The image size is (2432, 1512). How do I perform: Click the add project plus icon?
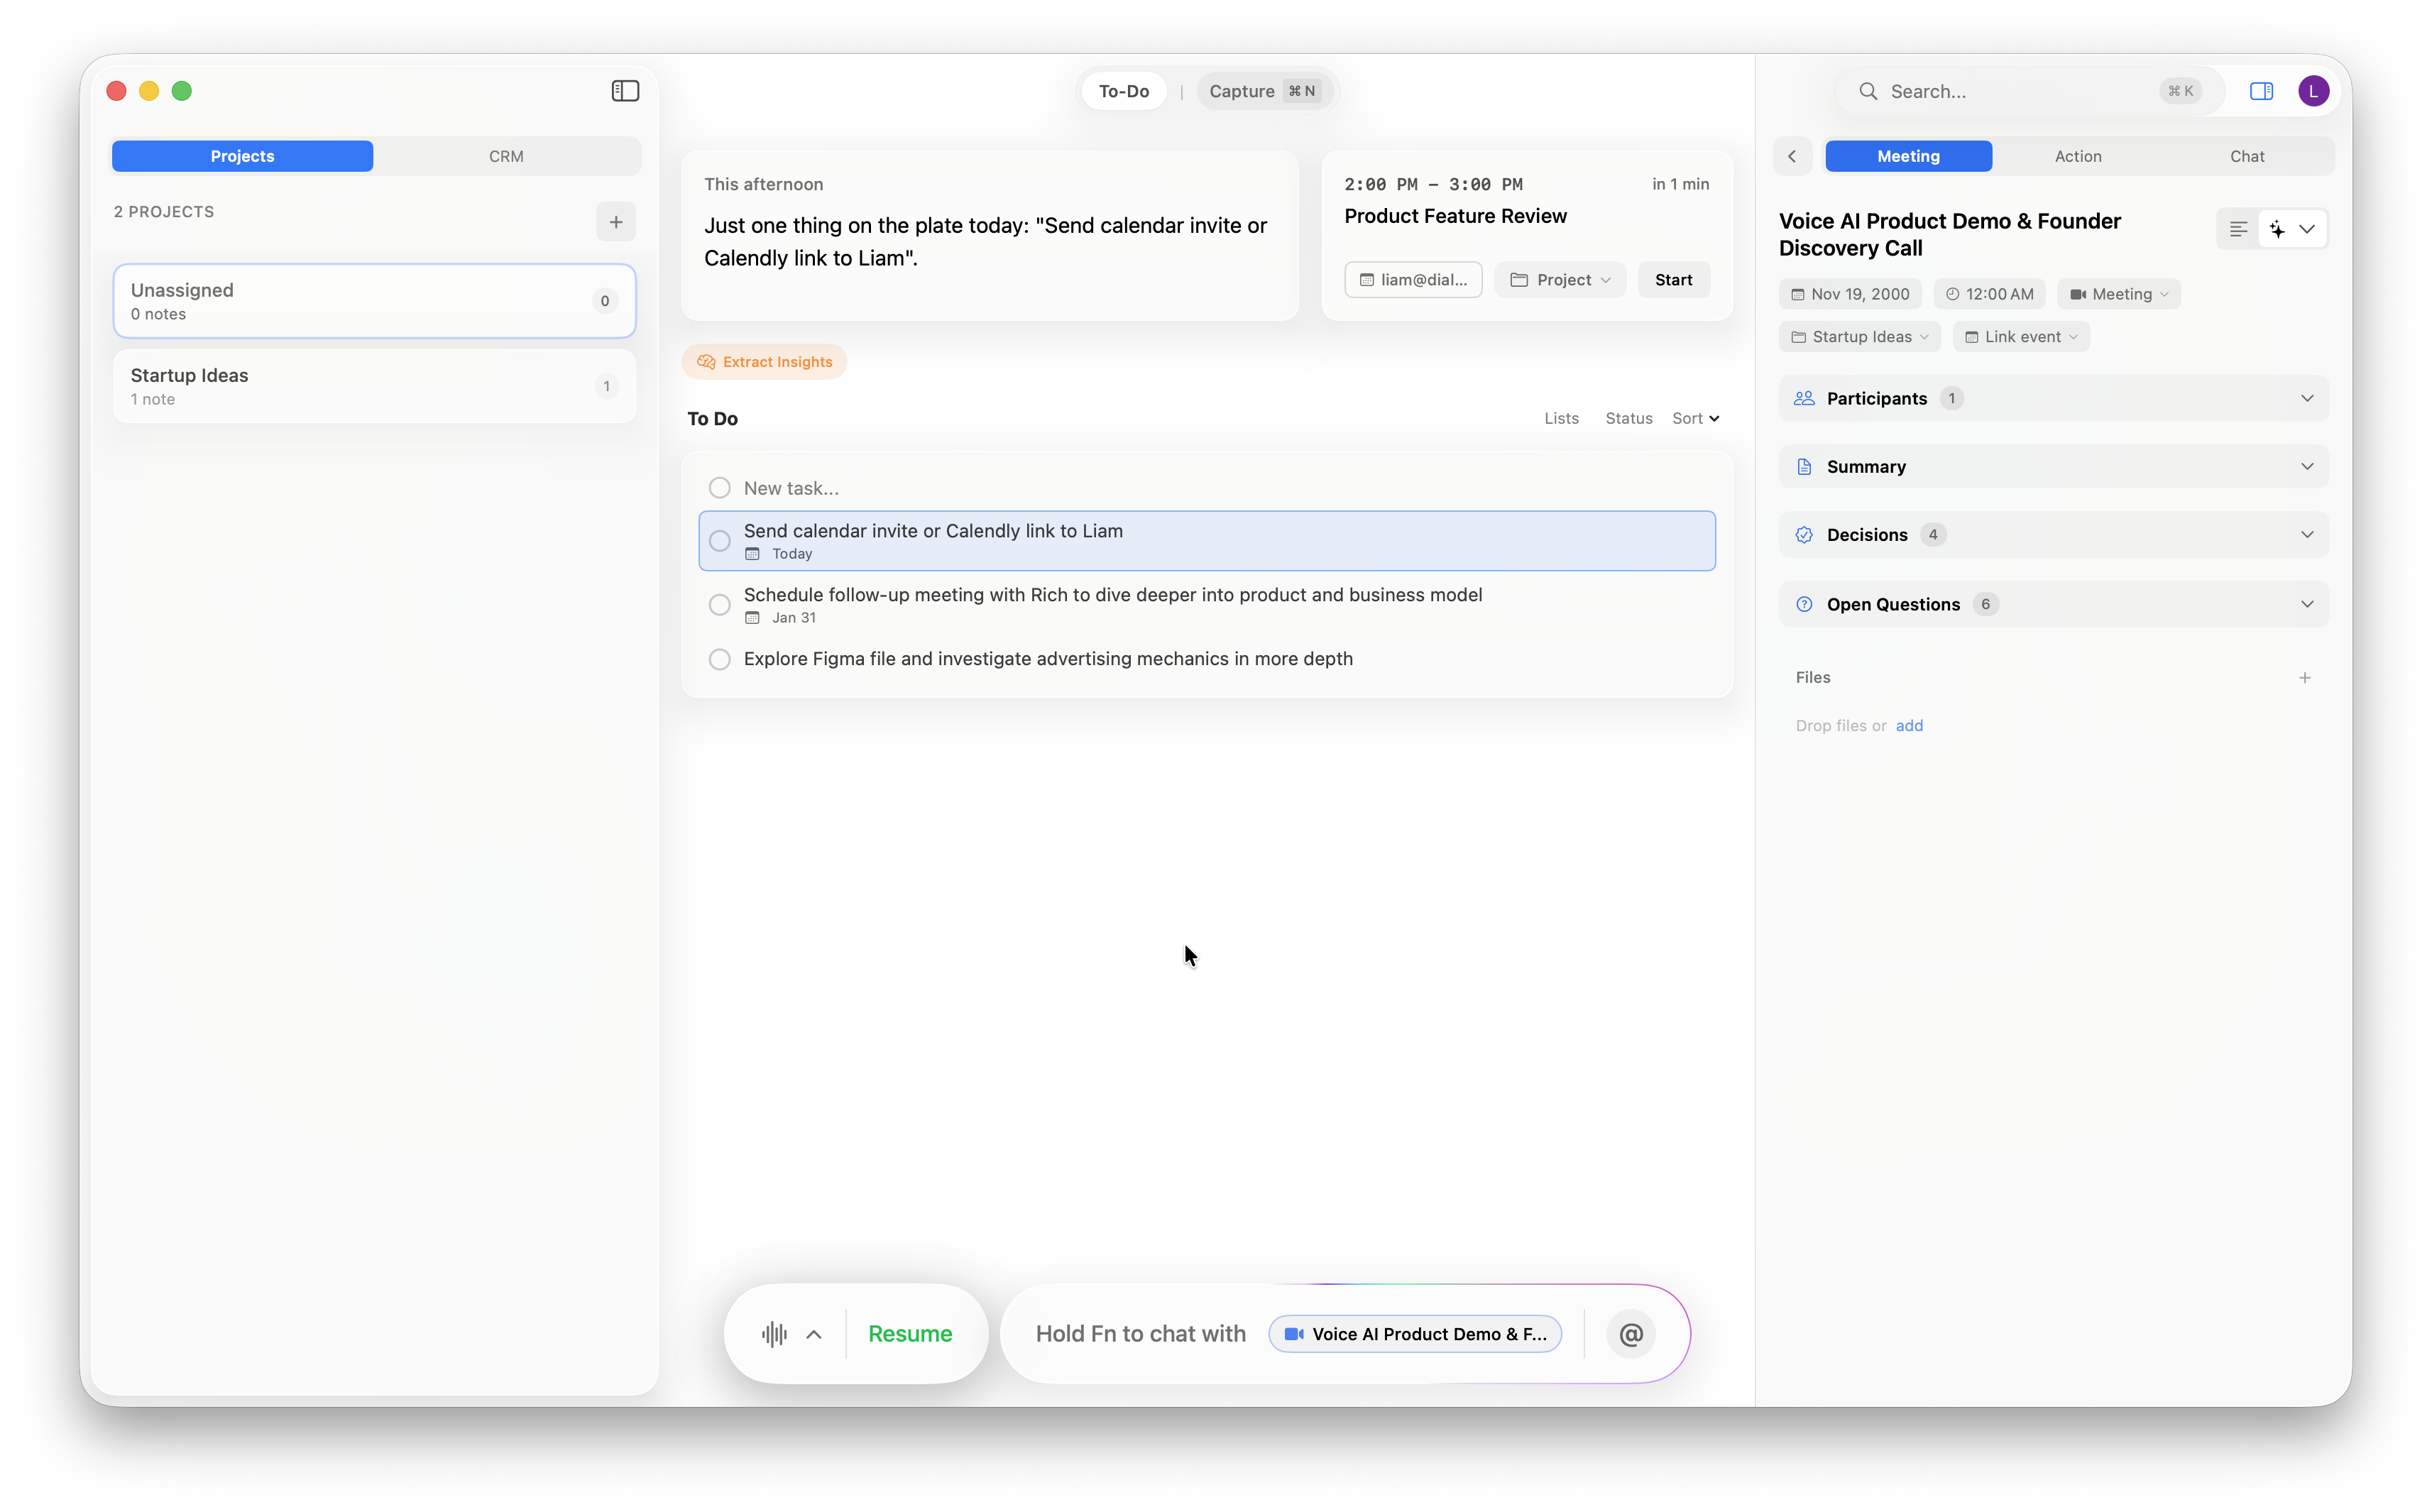(x=616, y=222)
